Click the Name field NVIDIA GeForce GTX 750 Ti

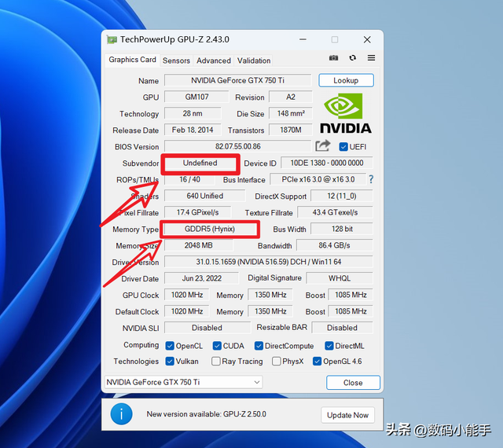237,80
